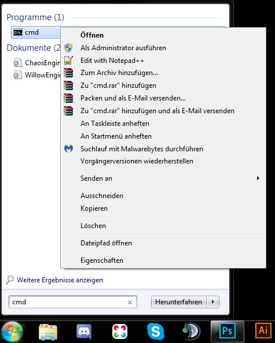Open Discord from the taskbar
Viewport: 275px width, 343px height.
(x=84, y=331)
